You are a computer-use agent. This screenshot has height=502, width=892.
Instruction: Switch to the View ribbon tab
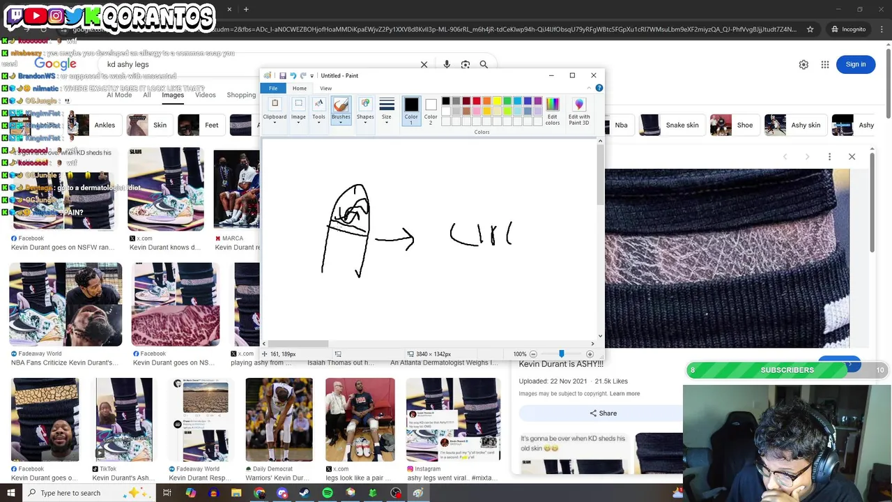325,89
